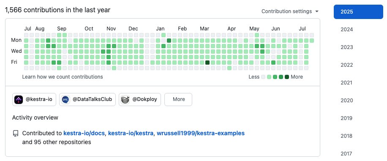
Task: Filter activity by @DataTalksClub organization
Action: 87,99
